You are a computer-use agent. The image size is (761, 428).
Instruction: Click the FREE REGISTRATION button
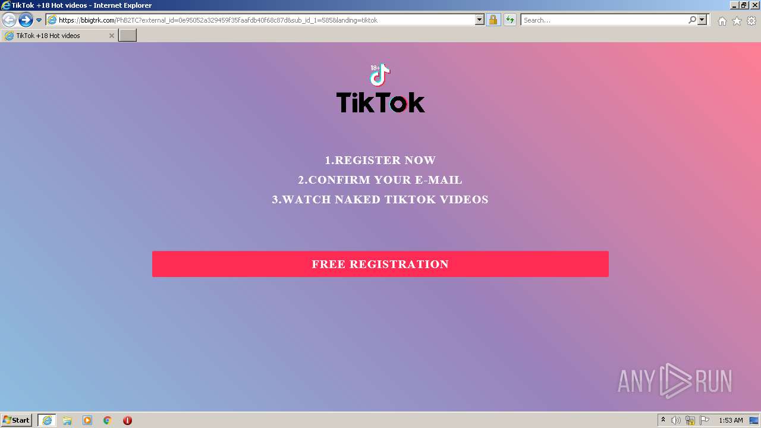pos(380,264)
